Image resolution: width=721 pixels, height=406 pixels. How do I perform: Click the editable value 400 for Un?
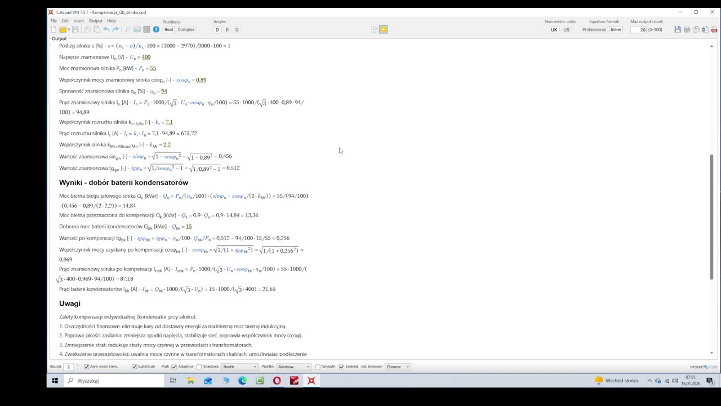click(x=146, y=57)
